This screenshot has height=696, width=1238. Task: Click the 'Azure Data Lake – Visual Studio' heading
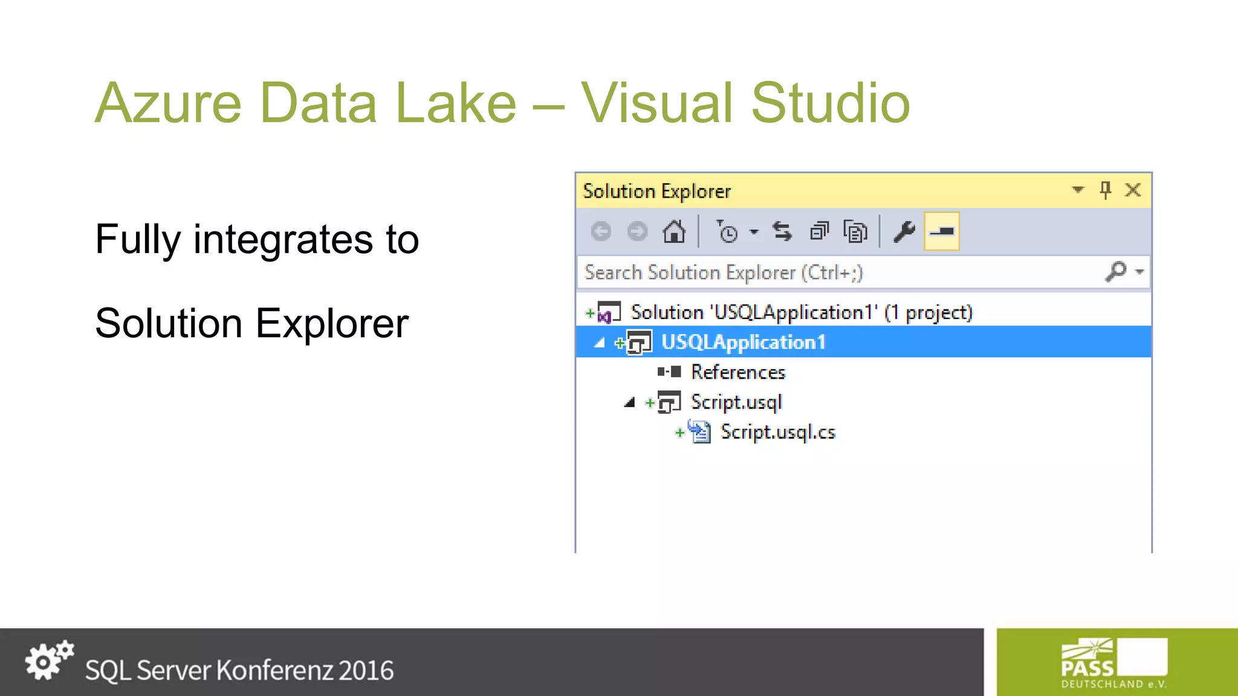point(502,103)
